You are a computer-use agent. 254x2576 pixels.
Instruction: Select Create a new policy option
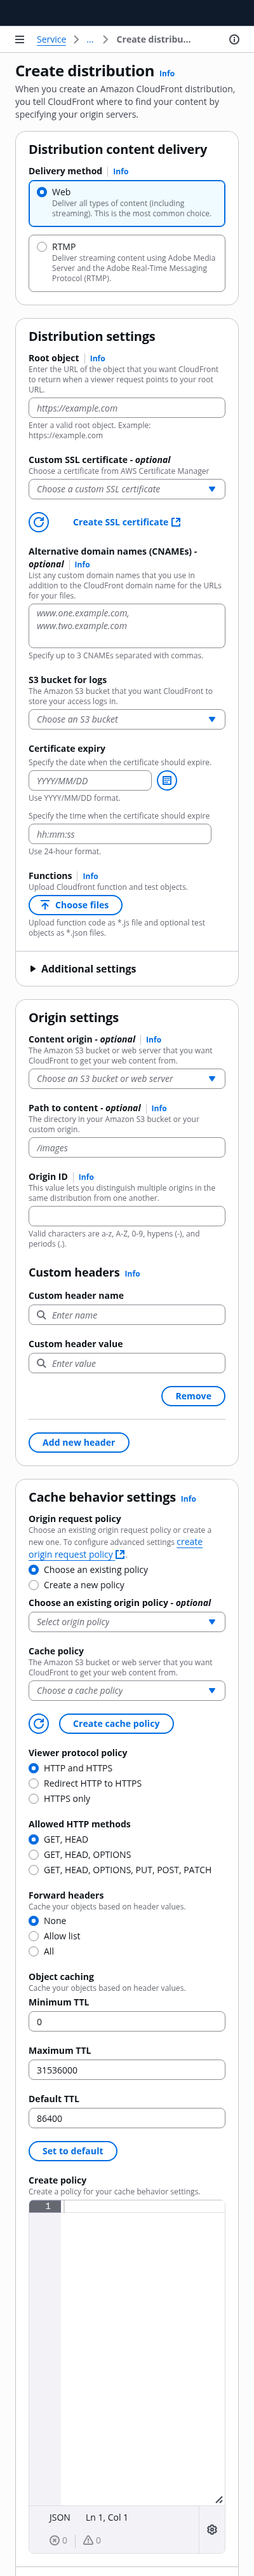[34, 1585]
